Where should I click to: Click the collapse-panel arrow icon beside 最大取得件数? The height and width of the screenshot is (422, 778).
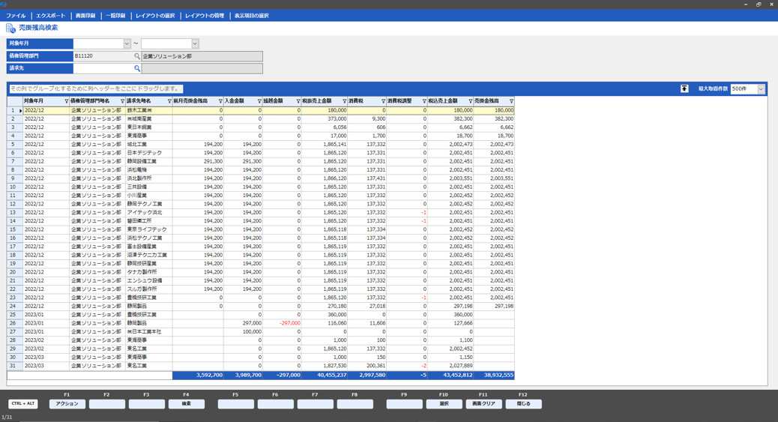684,89
